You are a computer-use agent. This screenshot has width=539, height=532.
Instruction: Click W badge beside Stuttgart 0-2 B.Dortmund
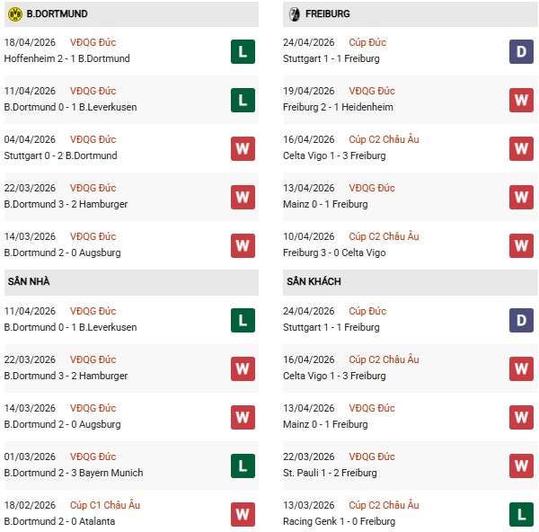click(x=242, y=148)
